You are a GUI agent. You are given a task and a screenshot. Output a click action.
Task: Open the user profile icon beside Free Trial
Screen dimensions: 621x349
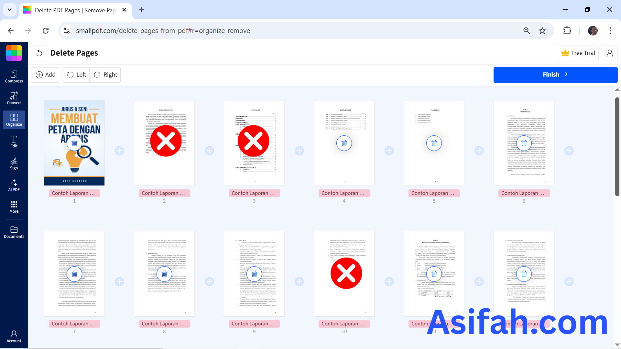(610, 53)
